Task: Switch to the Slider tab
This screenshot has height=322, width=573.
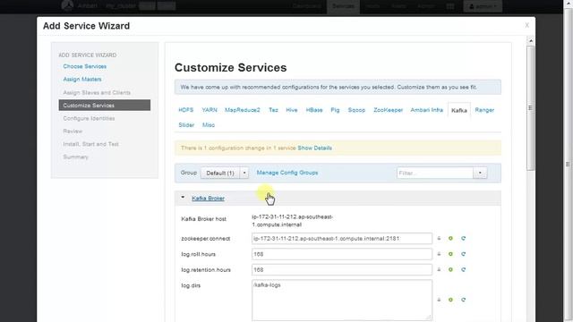Action: coord(186,125)
